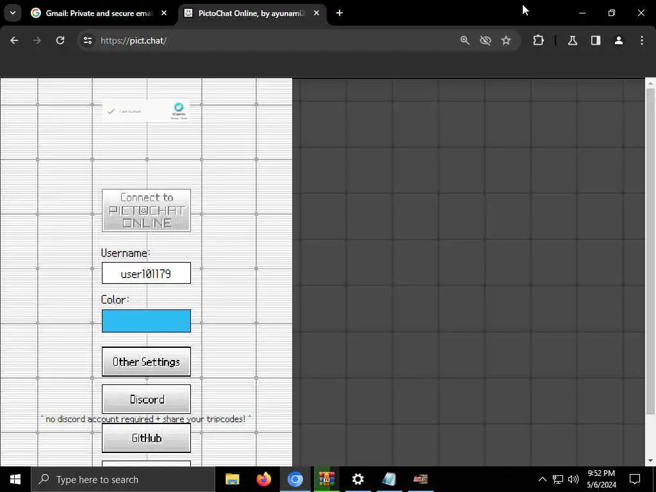The image size is (656, 492).
Task: Open the notification center icon
Action: [635, 479]
